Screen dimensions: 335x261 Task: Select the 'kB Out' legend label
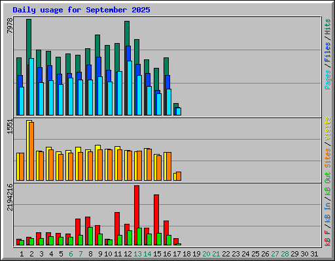point(328,184)
